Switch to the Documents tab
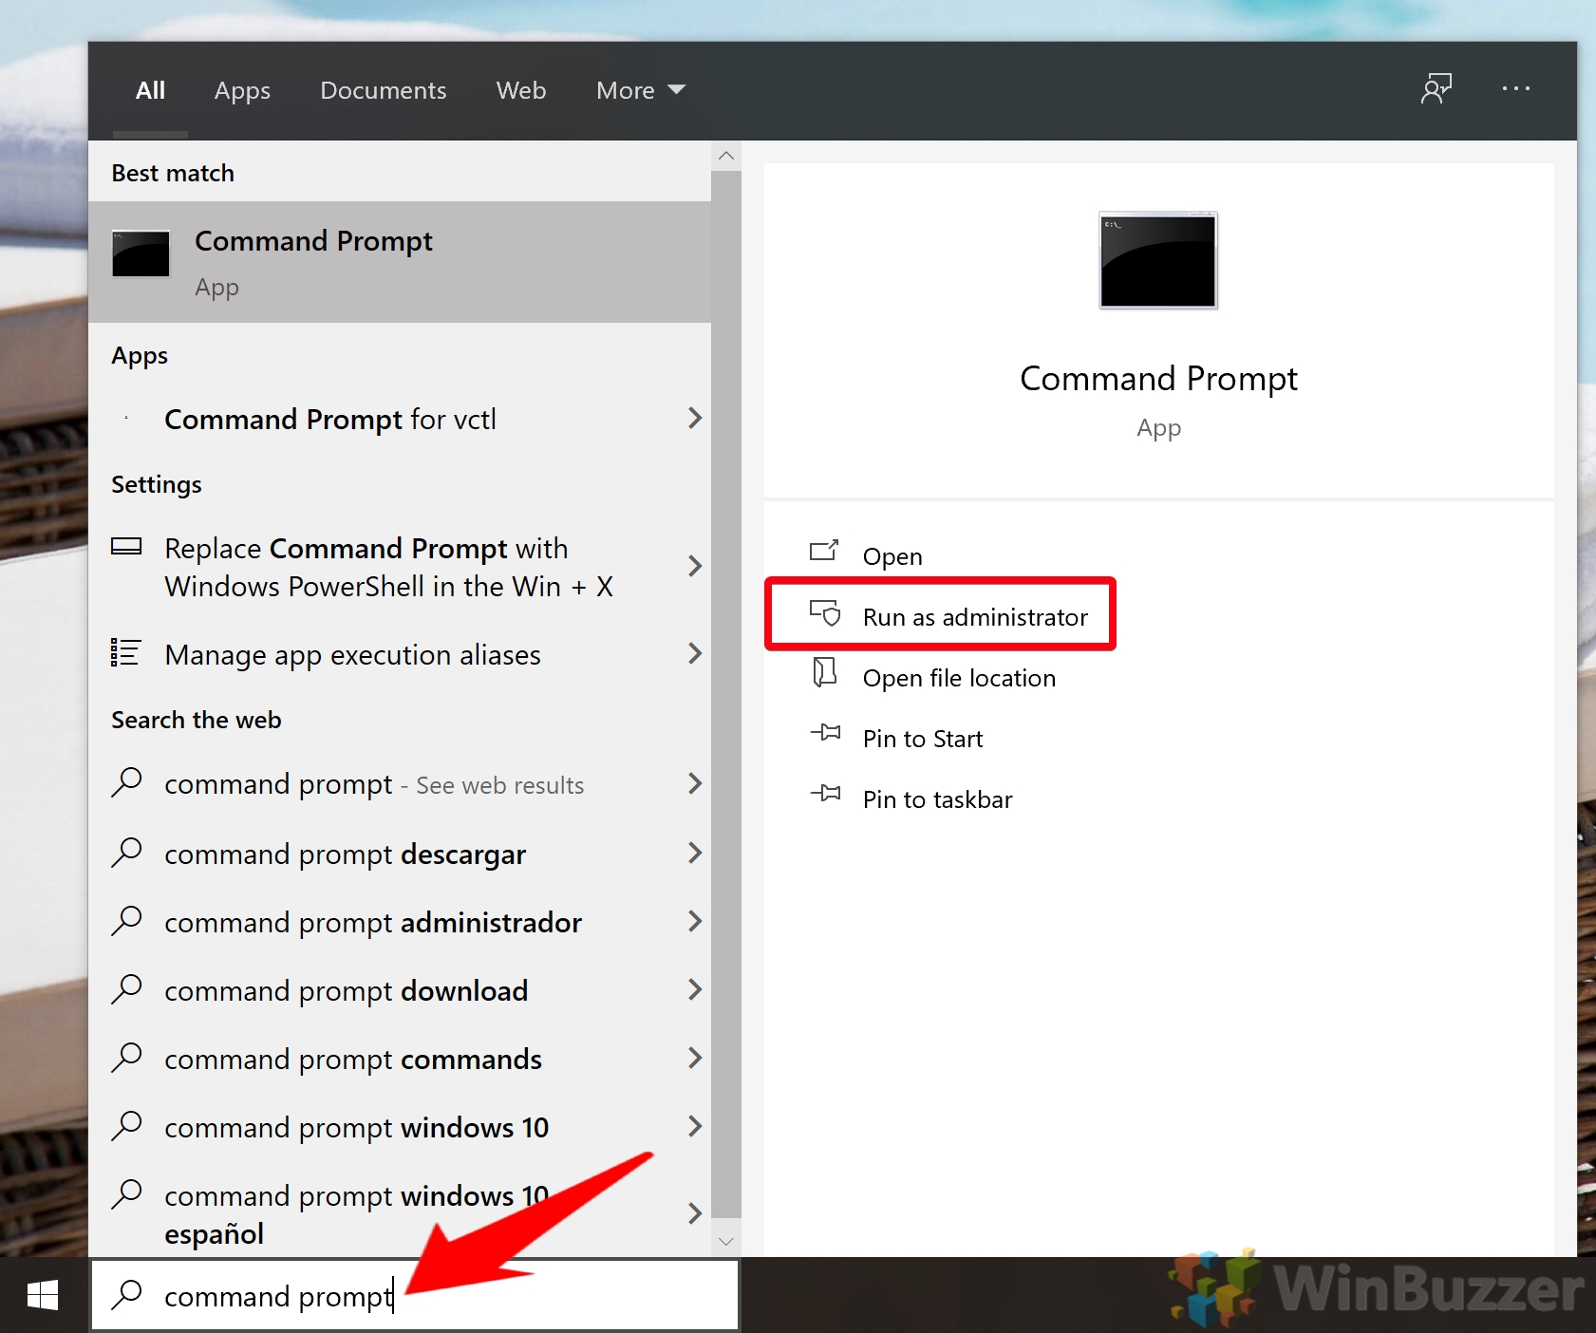The image size is (1596, 1333). 384,90
